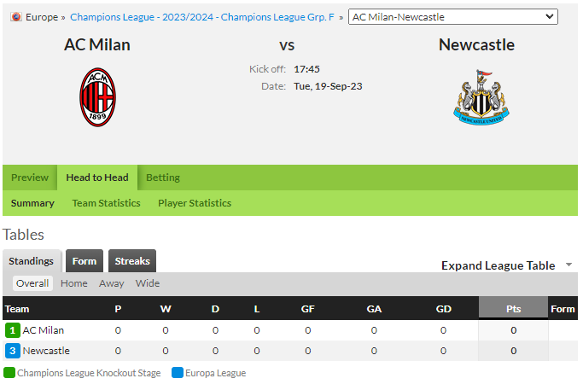Open the Betting tab
583x390 pixels.
[163, 178]
